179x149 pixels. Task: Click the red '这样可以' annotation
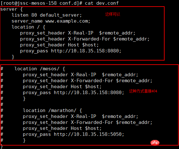113,14
